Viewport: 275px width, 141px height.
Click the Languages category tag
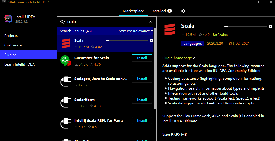[193, 44]
